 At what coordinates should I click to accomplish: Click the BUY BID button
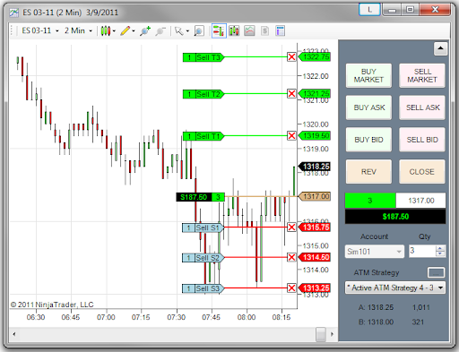(368, 140)
